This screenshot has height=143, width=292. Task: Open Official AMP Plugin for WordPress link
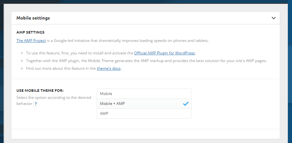pos(164,53)
